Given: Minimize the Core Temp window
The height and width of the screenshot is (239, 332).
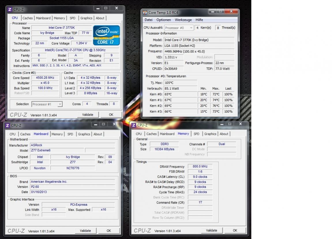Looking at the screenshot, I should 213,12.
